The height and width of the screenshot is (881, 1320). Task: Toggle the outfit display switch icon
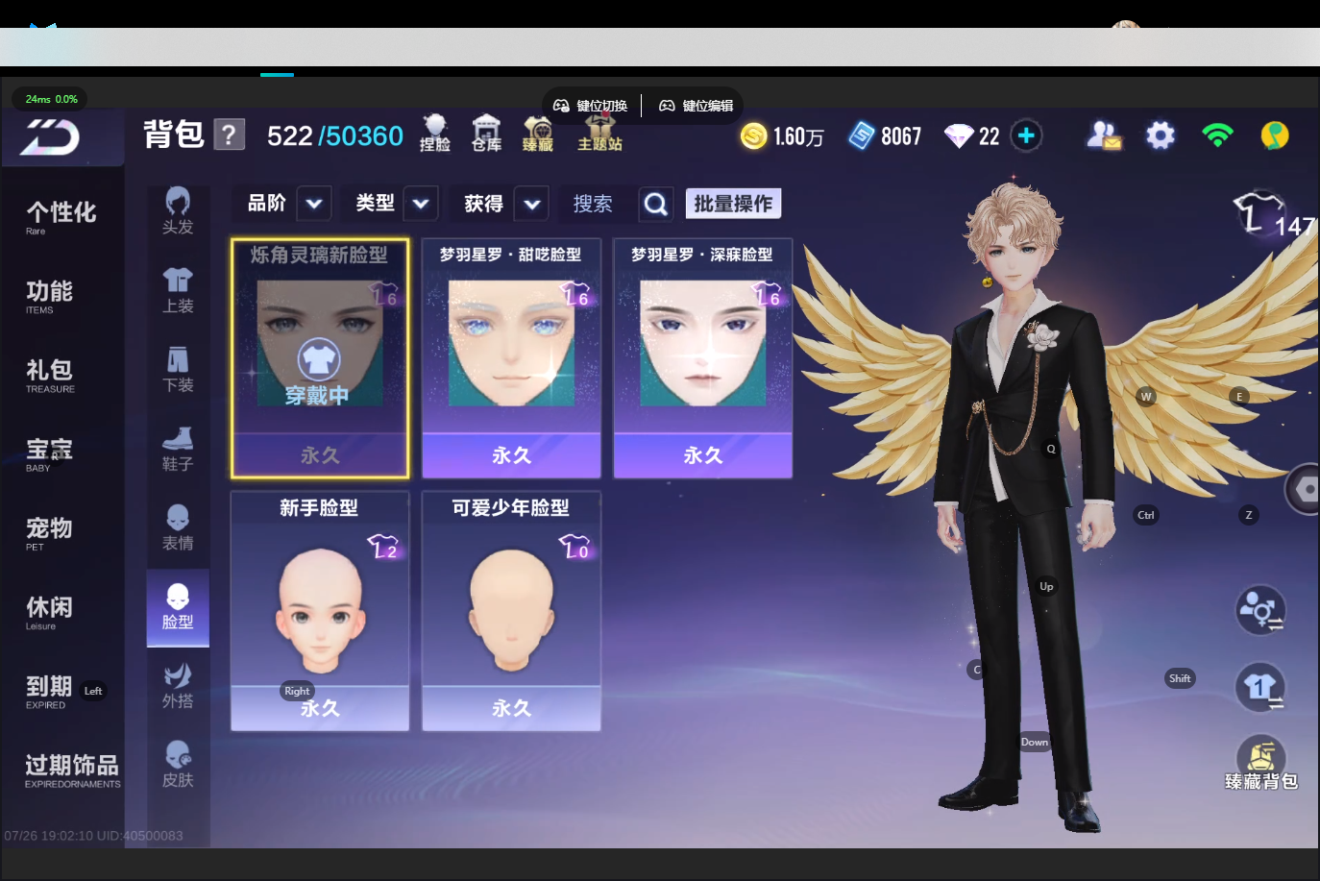point(1260,688)
